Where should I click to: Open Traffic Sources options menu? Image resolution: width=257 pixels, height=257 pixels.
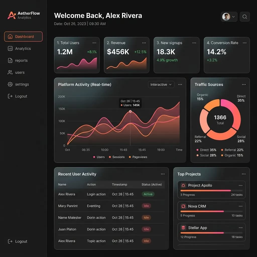(x=244, y=85)
